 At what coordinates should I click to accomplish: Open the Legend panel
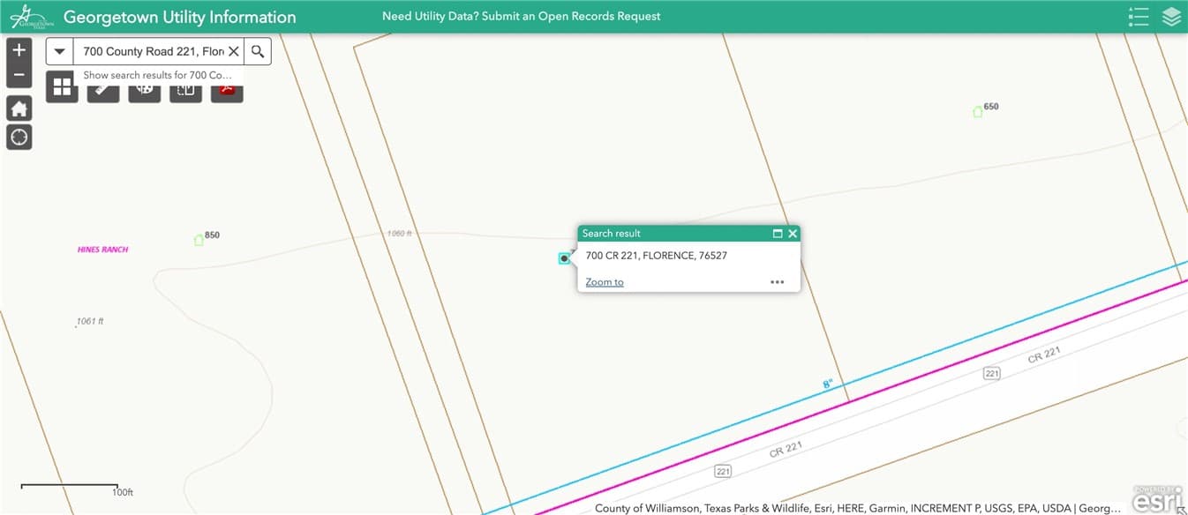click(1139, 17)
